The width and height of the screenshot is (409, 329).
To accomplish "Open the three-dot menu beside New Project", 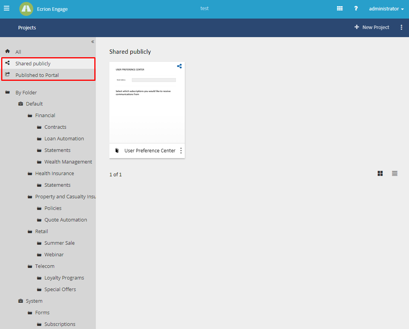I will tap(401, 27).
